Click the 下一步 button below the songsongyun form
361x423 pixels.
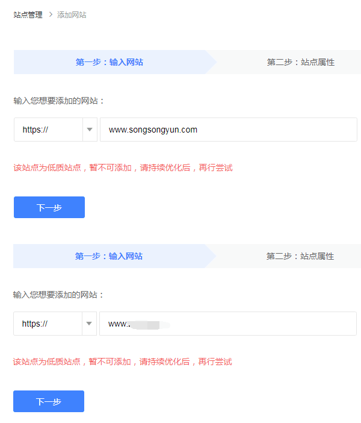tap(49, 207)
